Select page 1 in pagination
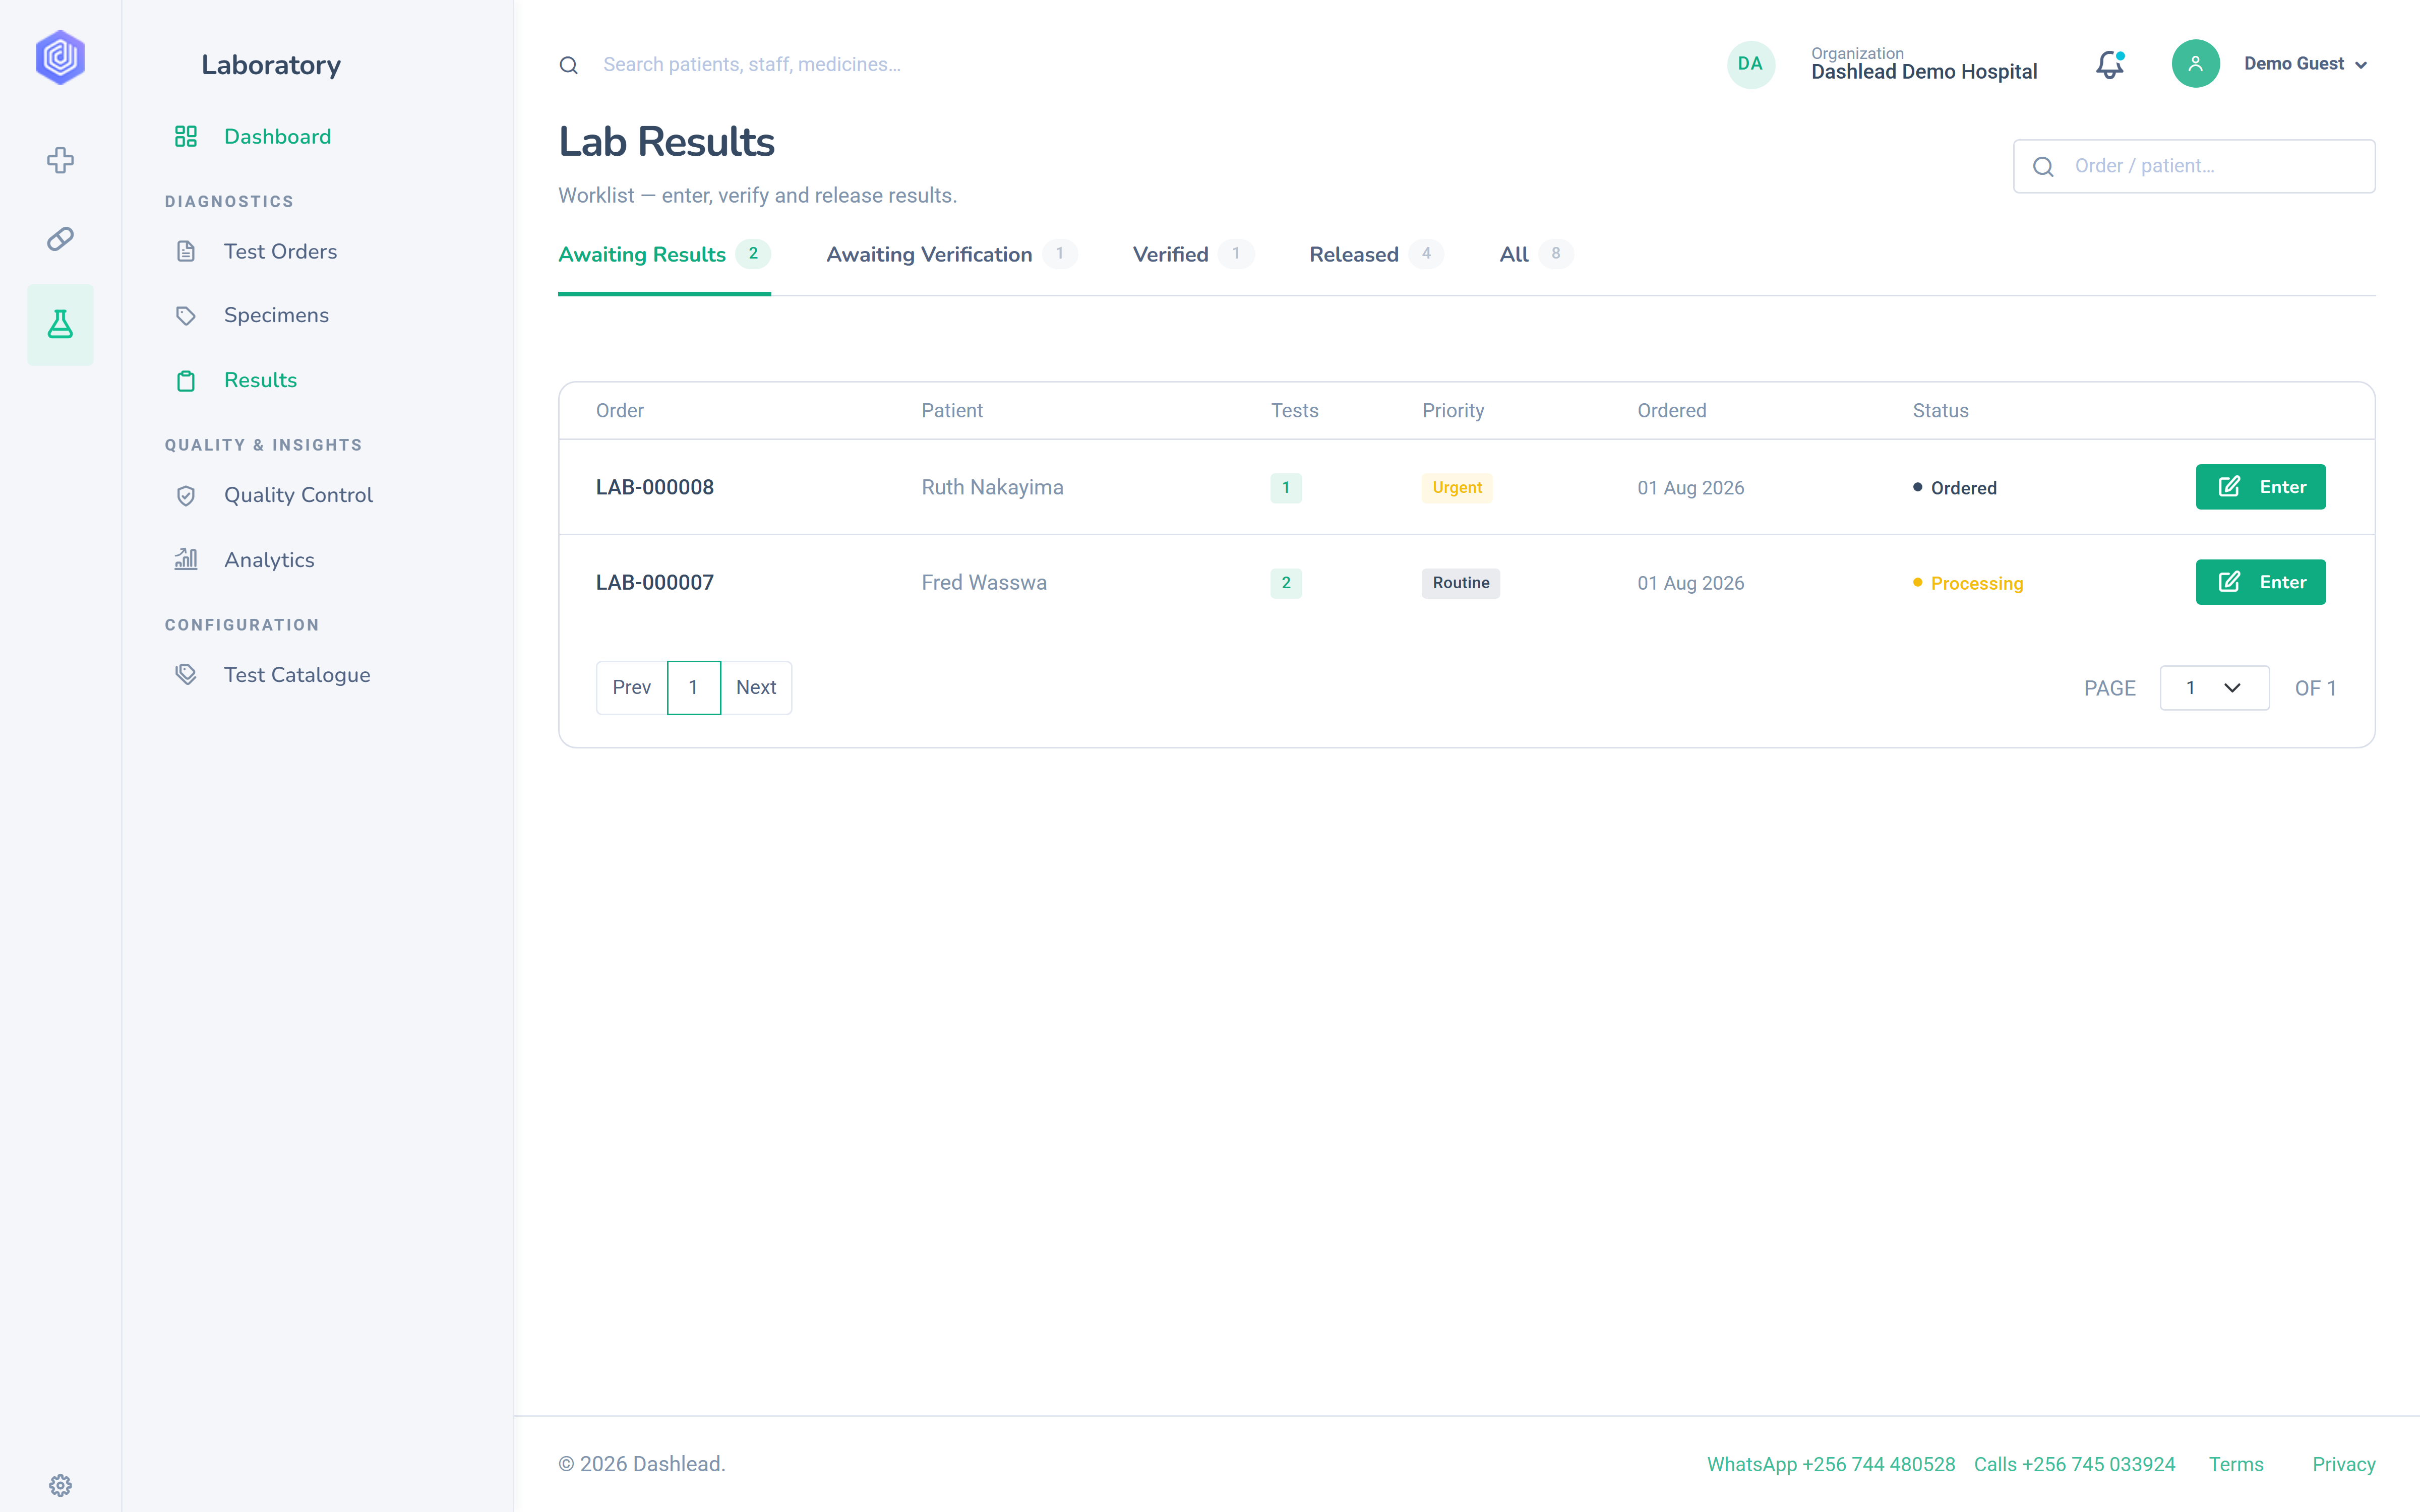Screen dimensions: 2420x1512 (x=693, y=687)
